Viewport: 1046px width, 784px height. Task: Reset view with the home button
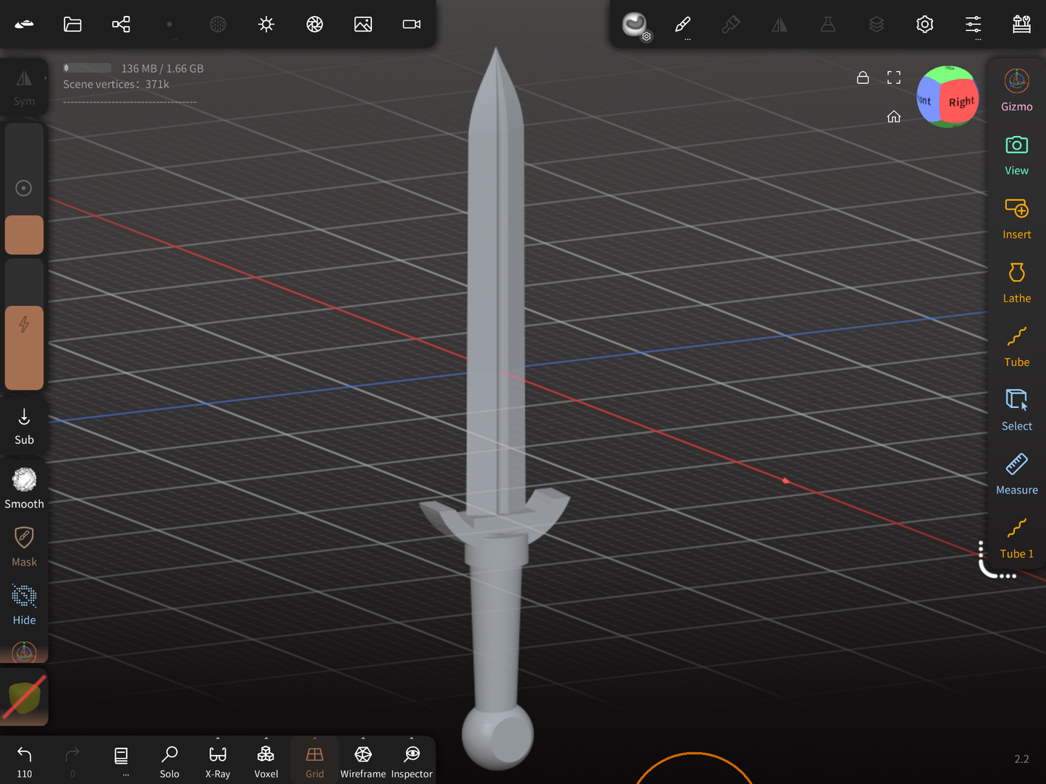point(894,116)
